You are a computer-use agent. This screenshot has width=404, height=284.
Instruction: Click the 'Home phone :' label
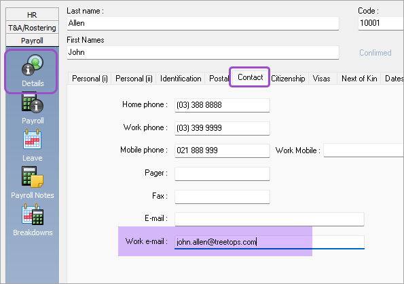click(145, 104)
